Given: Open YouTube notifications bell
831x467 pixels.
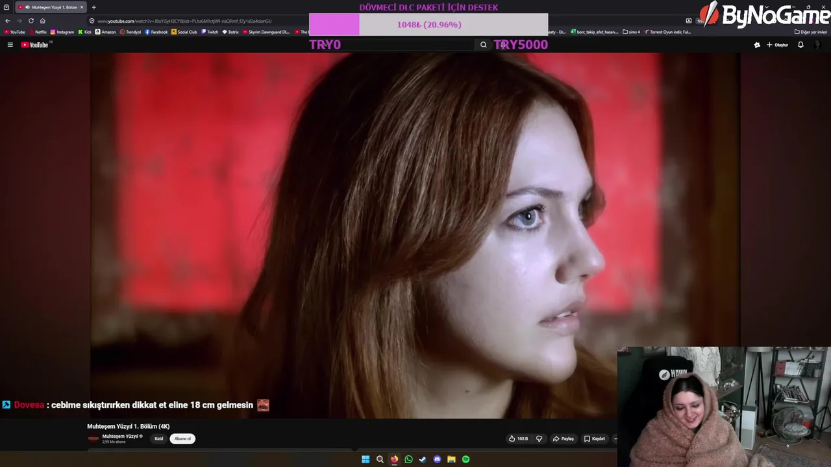Looking at the screenshot, I should tap(800, 45).
